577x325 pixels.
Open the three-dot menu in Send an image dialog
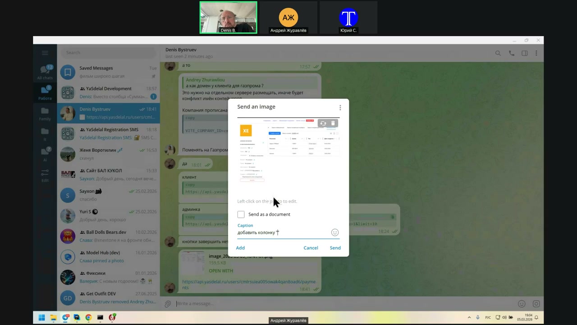pos(340,107)
